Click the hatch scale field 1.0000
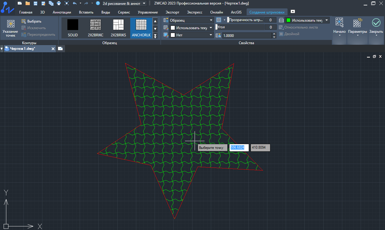 [x=247, y=35]
